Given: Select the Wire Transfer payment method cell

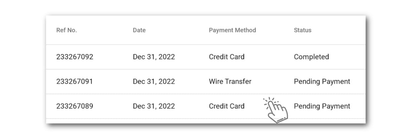Looking at the screenshot, I should 230,81.
